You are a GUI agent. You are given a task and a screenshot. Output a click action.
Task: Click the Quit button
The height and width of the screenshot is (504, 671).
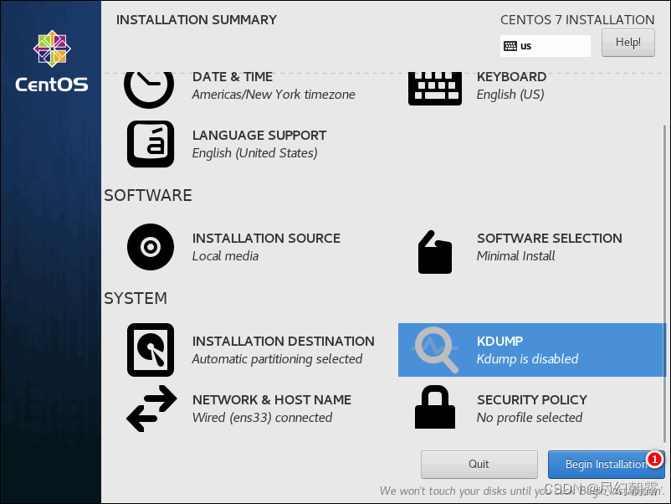click(x=479, y=464)
